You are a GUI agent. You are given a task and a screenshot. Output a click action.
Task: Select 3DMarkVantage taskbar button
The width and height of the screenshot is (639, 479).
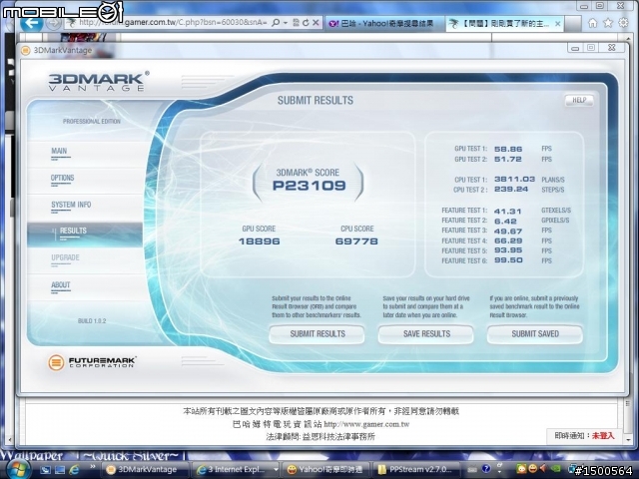click(145, 470)
